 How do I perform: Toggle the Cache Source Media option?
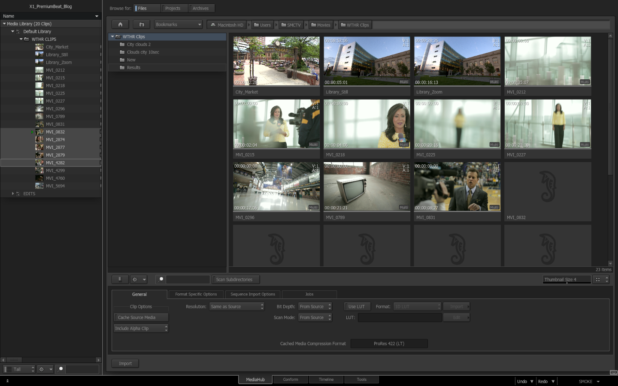(x=141, y=317)
